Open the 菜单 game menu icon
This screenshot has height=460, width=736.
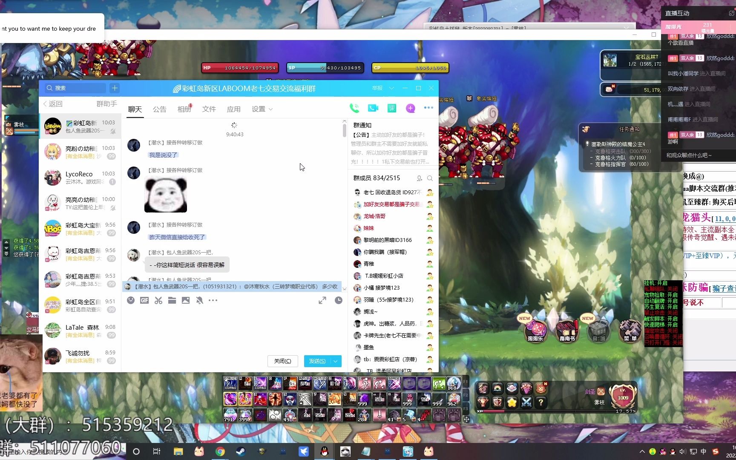(x=630, y=331)
